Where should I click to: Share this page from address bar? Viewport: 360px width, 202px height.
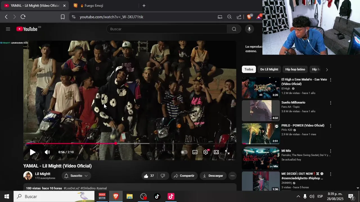click(x=239, y=17)
